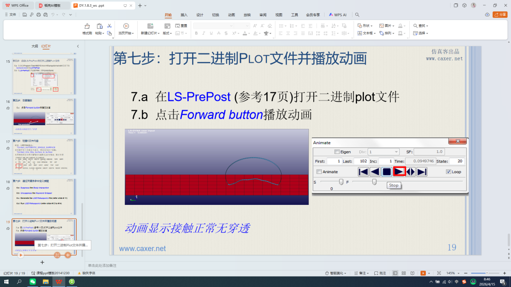Image resolution: width=511 pixels, height=287 pixels.
Task: Open the notification center icon in taskbar
Action: pos(503,282)
